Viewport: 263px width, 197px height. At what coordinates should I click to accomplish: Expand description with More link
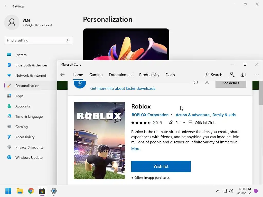coord(136,149)
